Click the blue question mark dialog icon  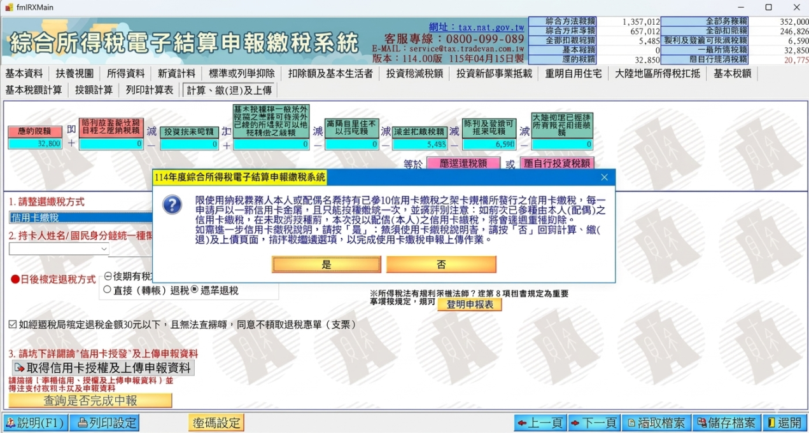172,205
